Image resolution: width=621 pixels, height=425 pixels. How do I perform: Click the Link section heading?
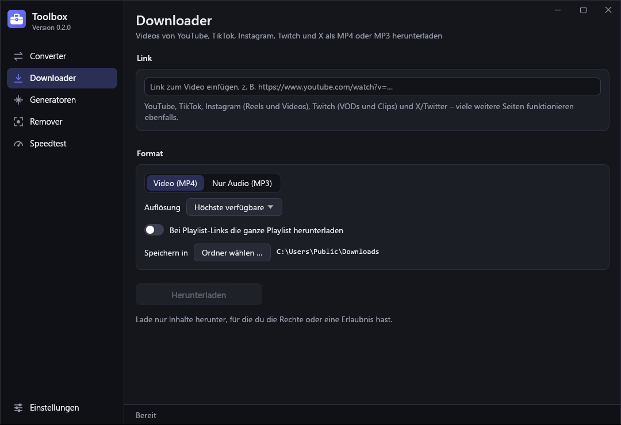tap(144, 58)
